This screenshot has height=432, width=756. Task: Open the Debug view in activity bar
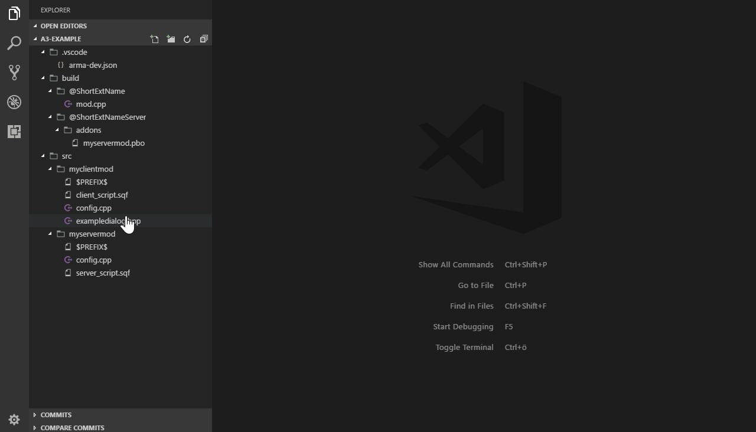[14, 102]
